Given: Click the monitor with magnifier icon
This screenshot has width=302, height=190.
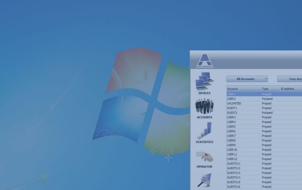Looking at the screenshot, I should tap(204, 180).
